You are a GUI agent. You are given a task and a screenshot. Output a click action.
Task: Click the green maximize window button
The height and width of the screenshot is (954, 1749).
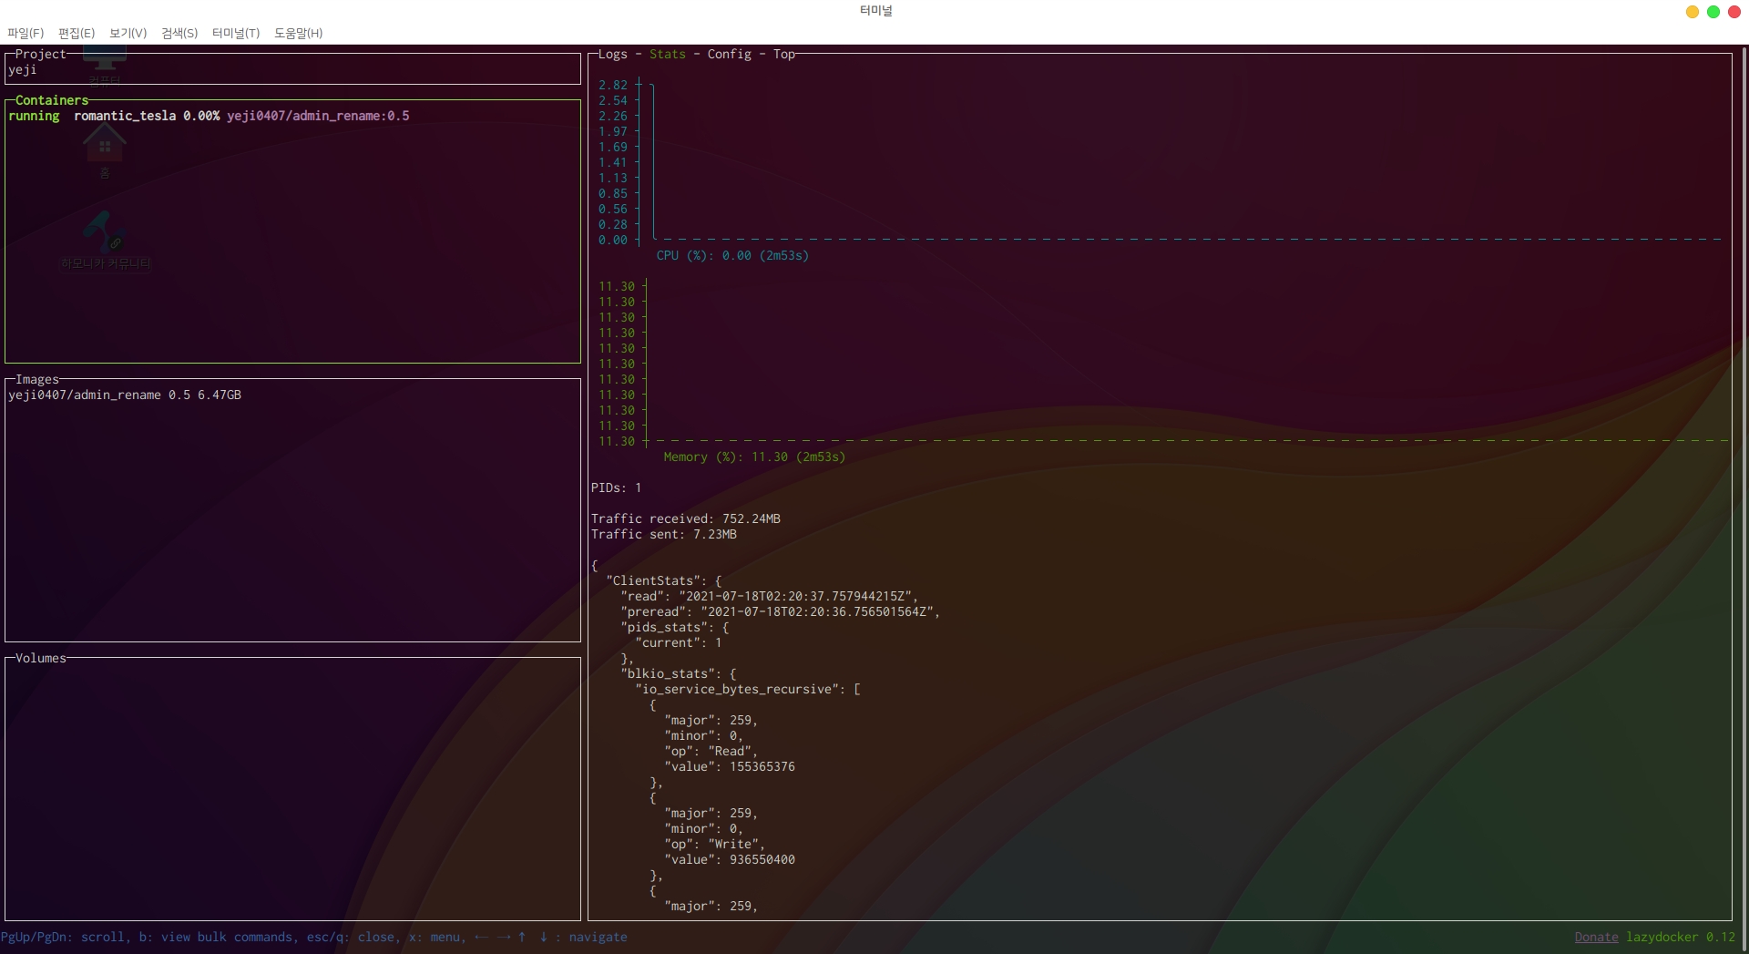coord(1713,12)
